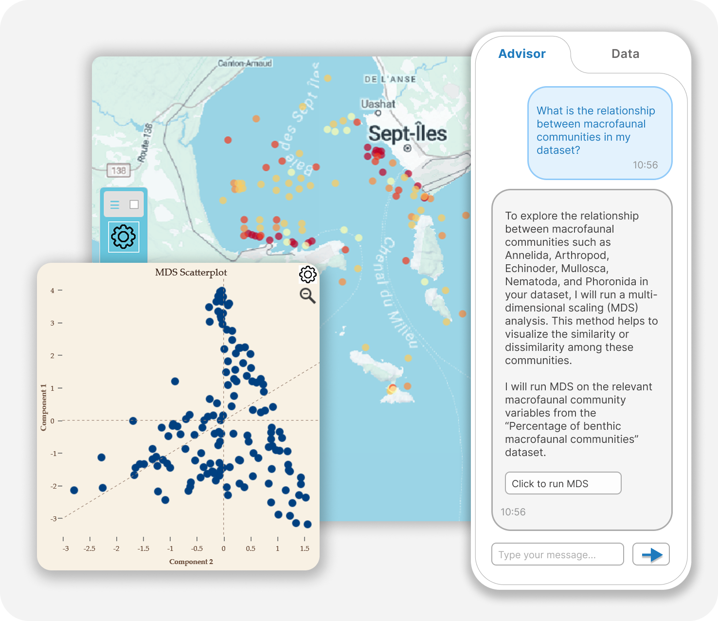The image size is (718, 621).
Task: Click the Route 138 highway shield
Action: (x=119, y=170)
